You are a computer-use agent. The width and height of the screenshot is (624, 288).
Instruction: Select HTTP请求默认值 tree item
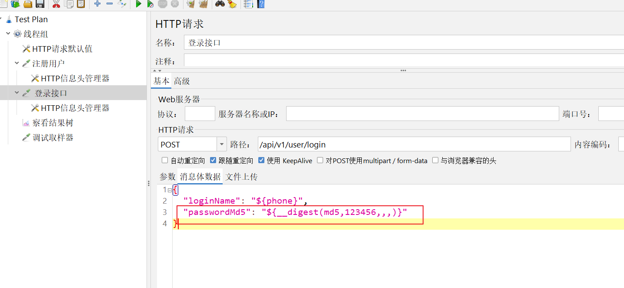point(62,49)
